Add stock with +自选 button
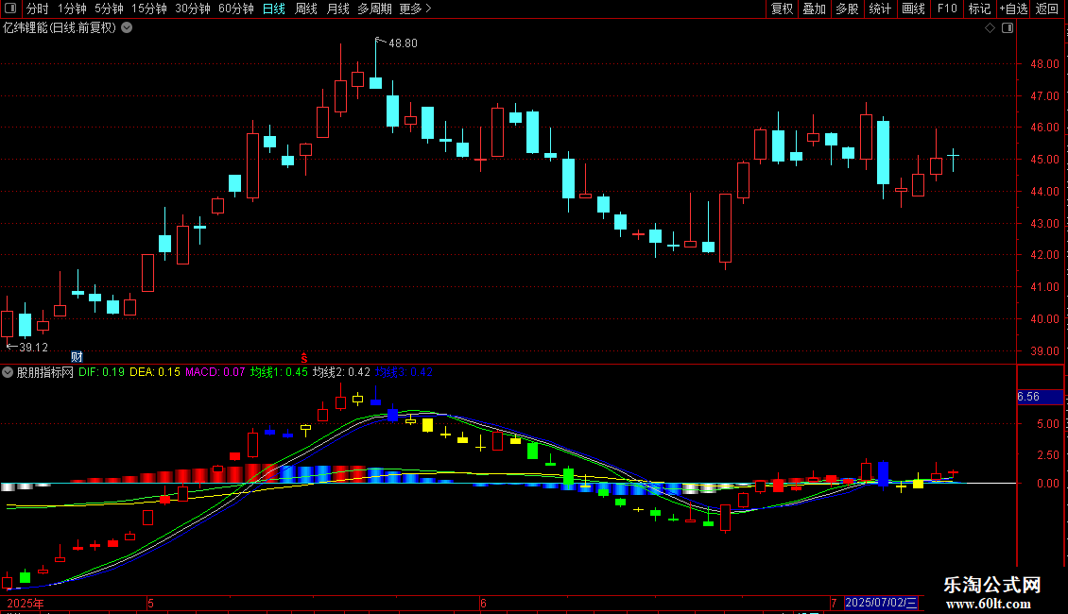The width and height of the screenshot is (1068, 614). click(x=1013, y=9)
